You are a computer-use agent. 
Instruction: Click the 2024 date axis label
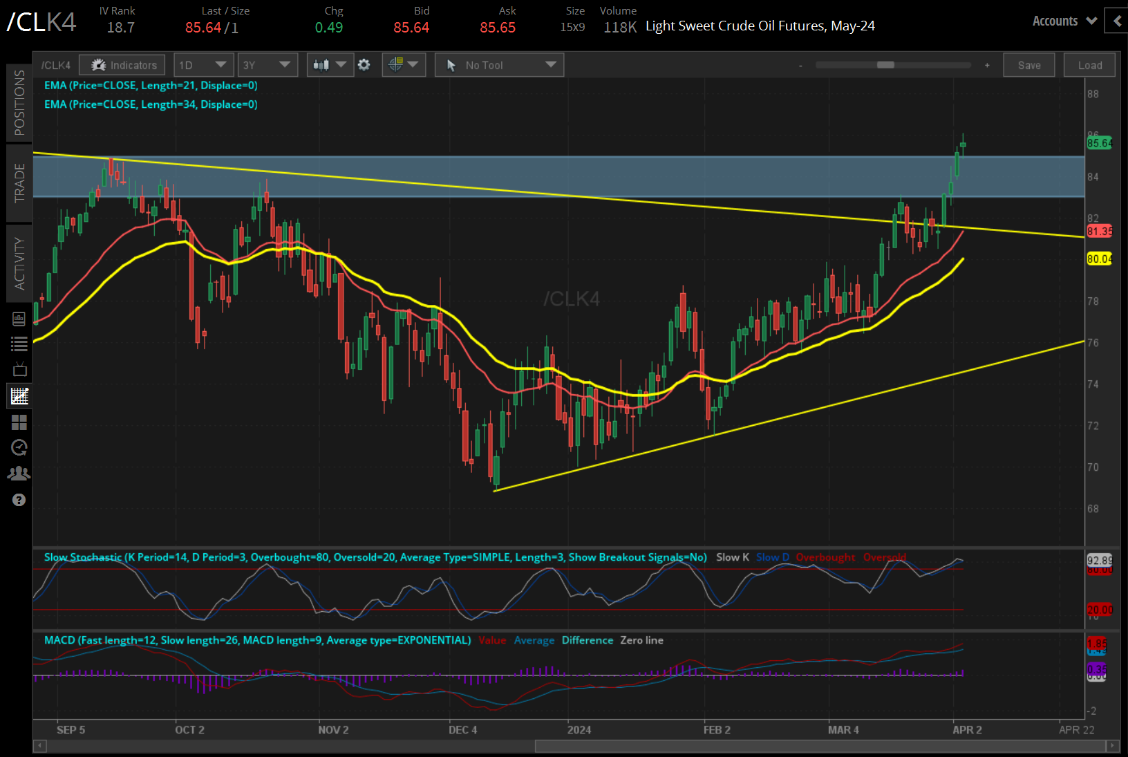(579, 730)
